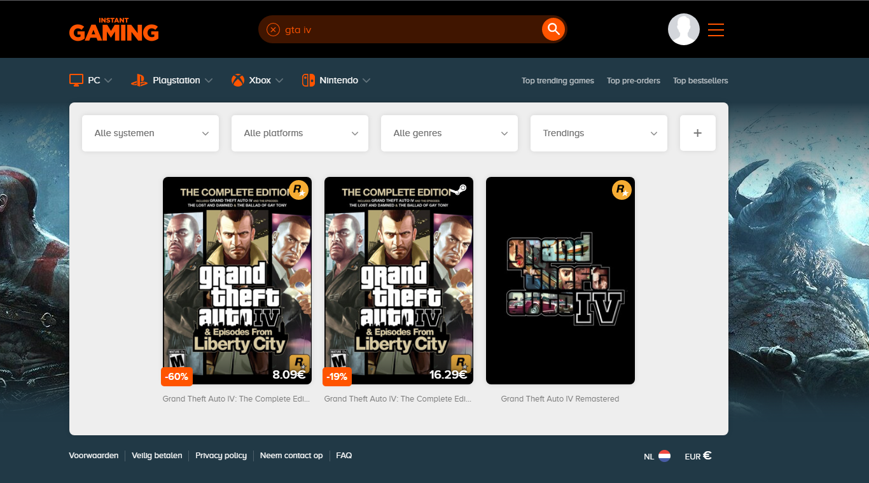Click the NL language selector

(657, 456)
